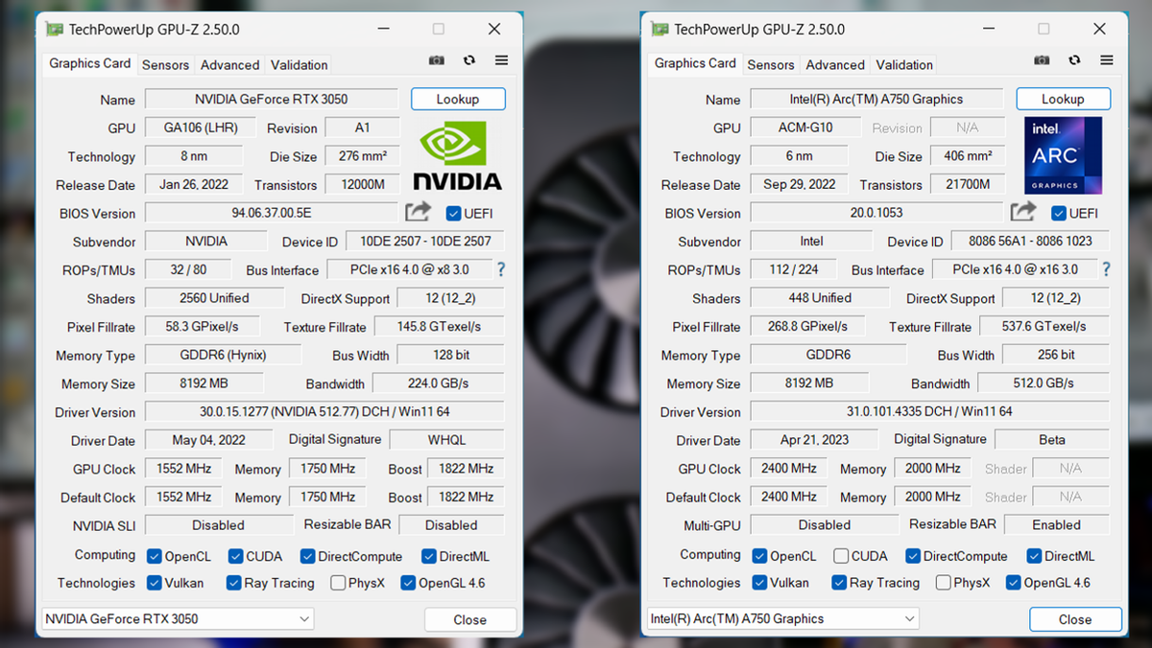This screenshot has height=648, width=1152.
Task: Open the Validation tab in the Arc A750 window
Action: (904, 65)
